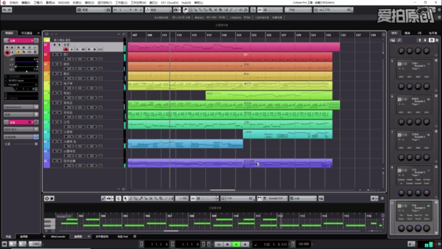The width and height of the screenshot is (442, 249).
Task: Click the gear icon next to 和弦 Pad tab
Action: click(x=135, y=237)
